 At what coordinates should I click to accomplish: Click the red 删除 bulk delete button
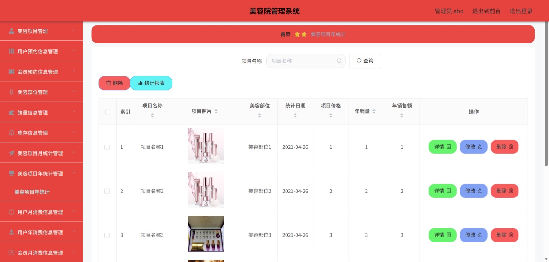pyautogui.click(x=114, y=83)
